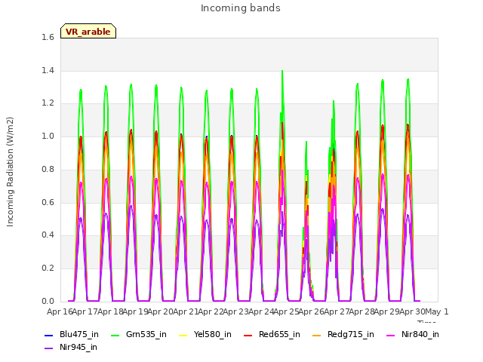Image resolution: width=483 pixels, height=362 pixels.
Task: Toggle the Nir945_in legend entry
Action: (x=71, y=347)
